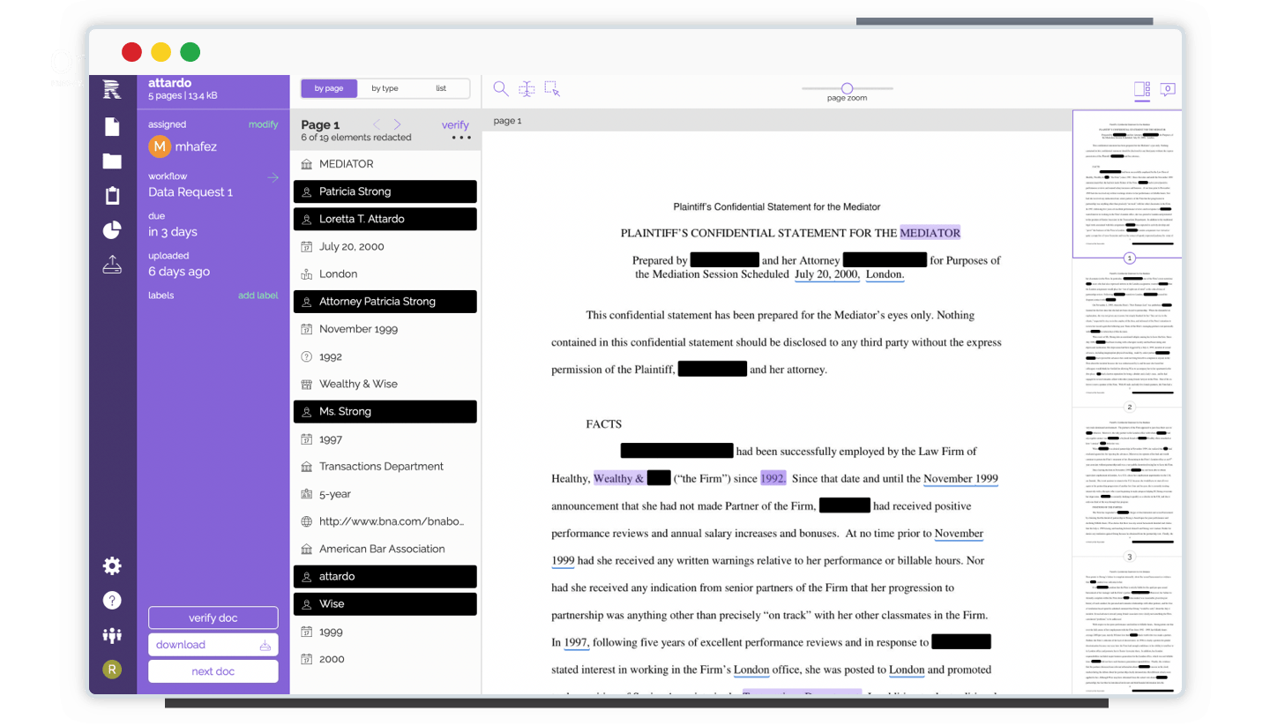This screenshot has width=1270, height=726.
Task: Click underlined July 20, 2000 in document
Action: click(x=827, y=274)
